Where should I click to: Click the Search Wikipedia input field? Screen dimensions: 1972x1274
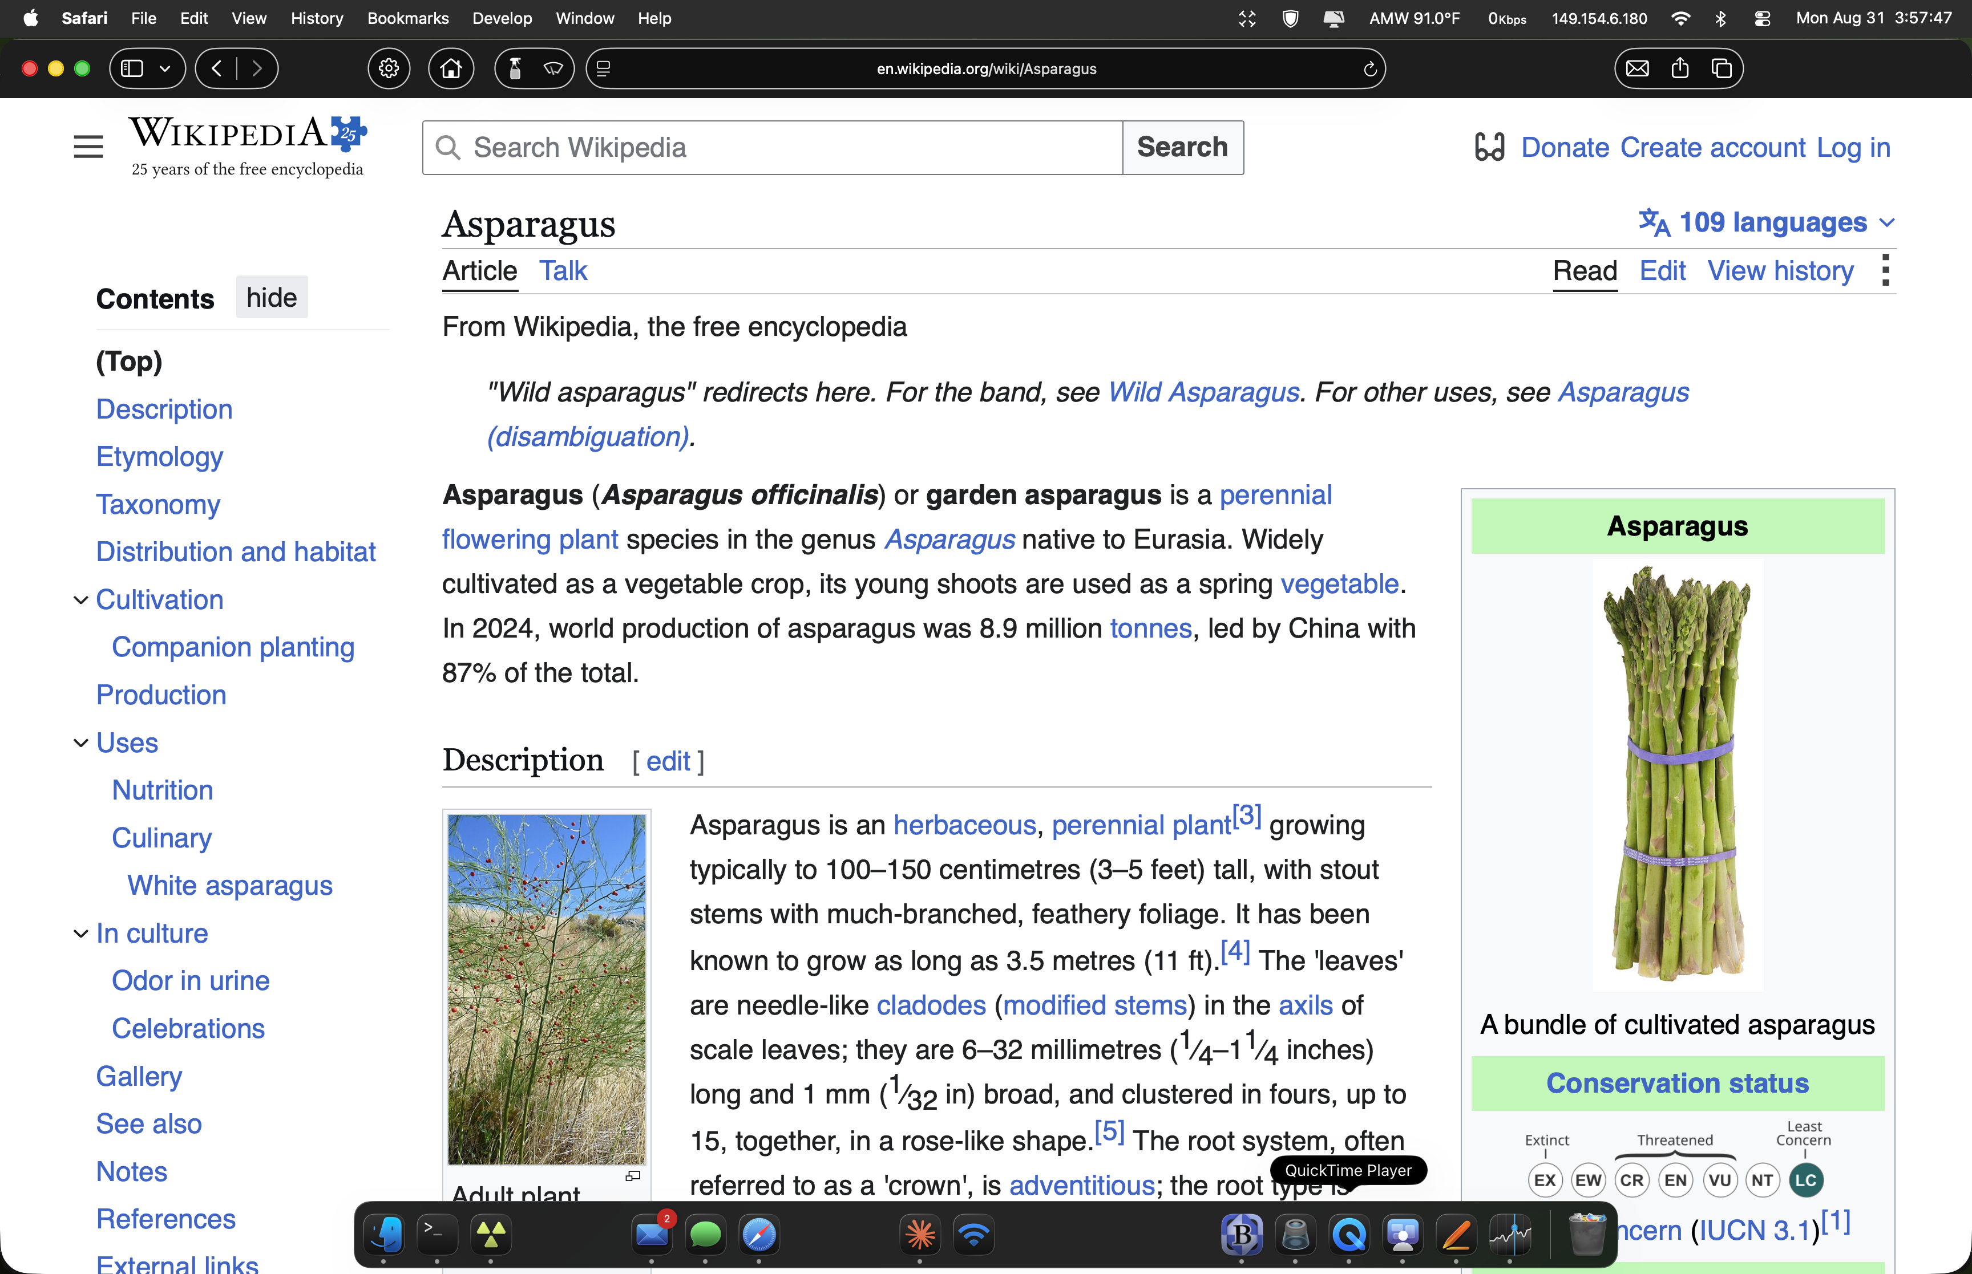point(772,147)
